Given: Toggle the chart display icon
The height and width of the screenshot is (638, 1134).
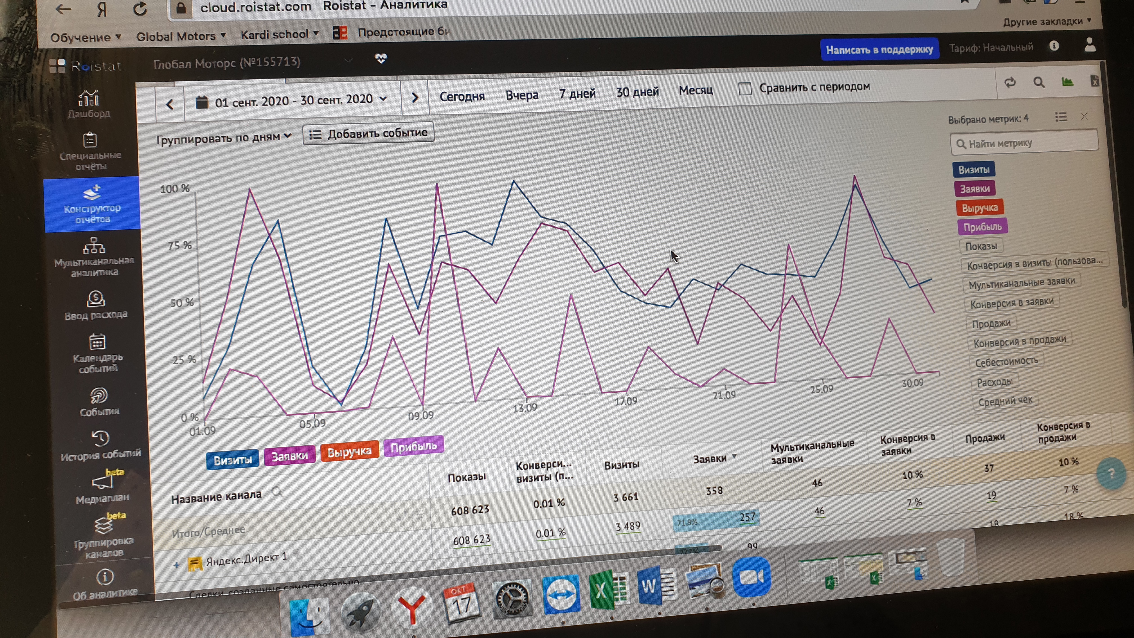Looking at the screenshot, I should [1067, 82].
